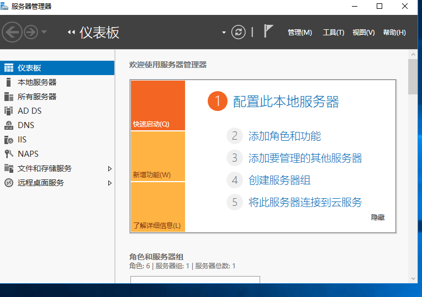This screenshot has height=297, width=422.
Task: Click the vertical scrollbar thumb
Action: 413,77
